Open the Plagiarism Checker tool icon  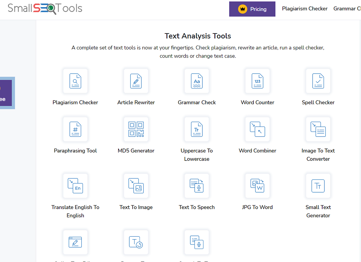click(x=75, y=81)
